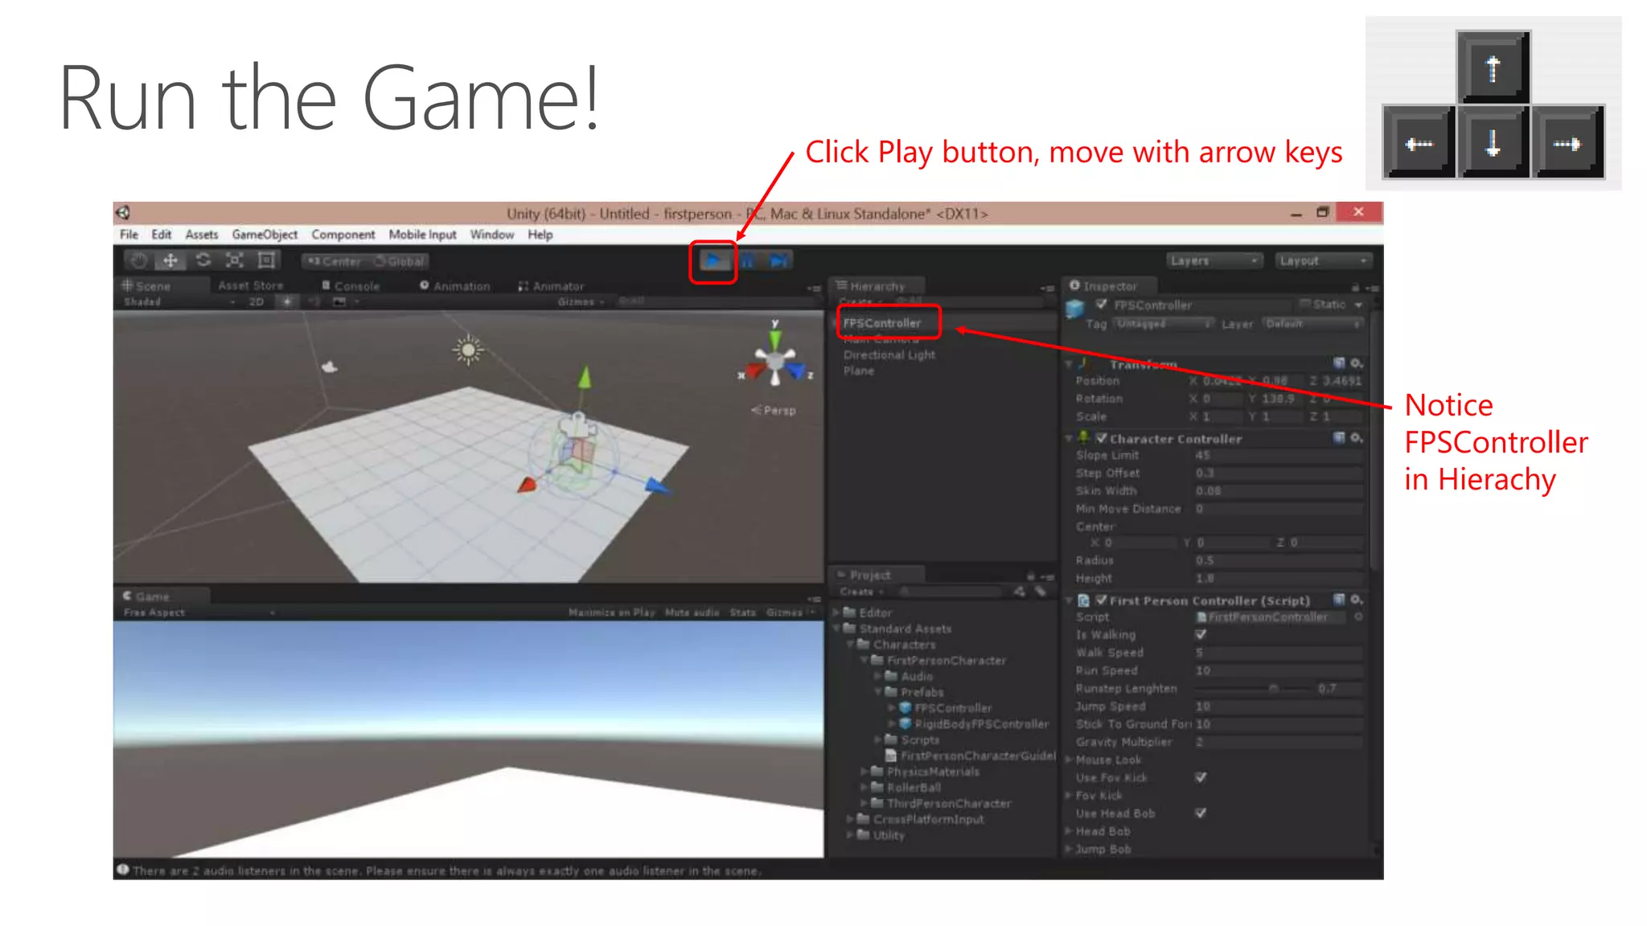Adjust Runstep Lenghten slider handle

1273,688
